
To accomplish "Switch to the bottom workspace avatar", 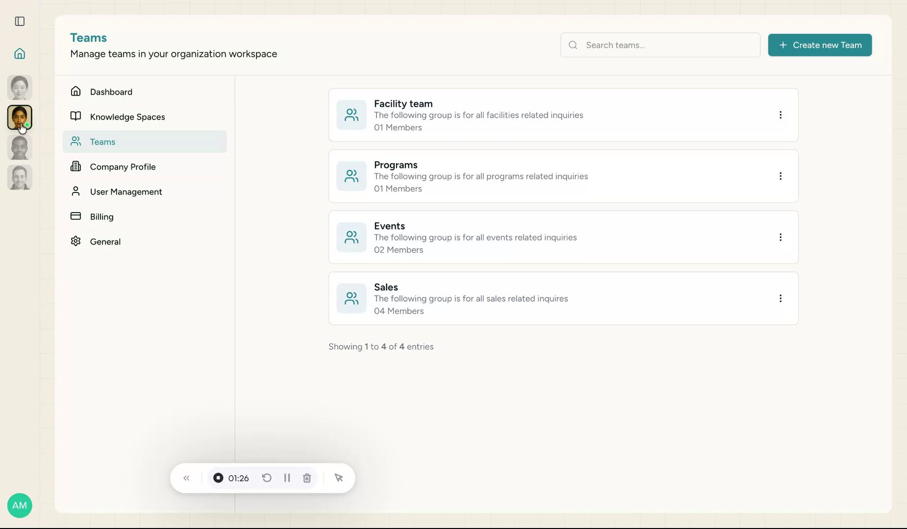I will [20, 177].
